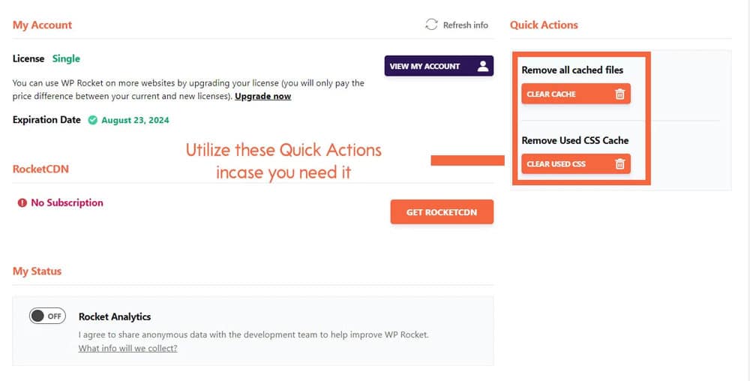This screenshot has height=381, width=750.
Task: Click the green checkmark beside expiration date
Action: [x=93, y=120]
